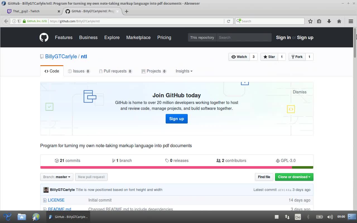
Task: Open Marketplace in GitHub header
Action: point(138,37)
